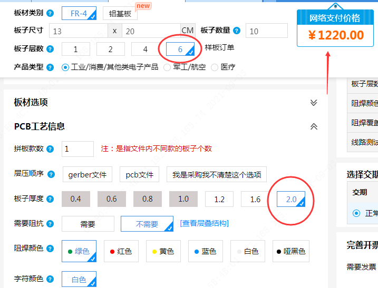Viewport: 378px width, 288px height.
Task: Click help icon next to 板子厚度
Action: pos(50,199)
